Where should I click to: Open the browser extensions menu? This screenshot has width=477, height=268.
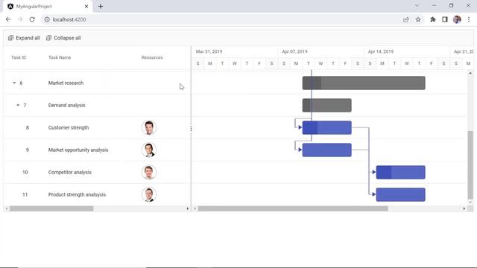(x=432, y=19)
